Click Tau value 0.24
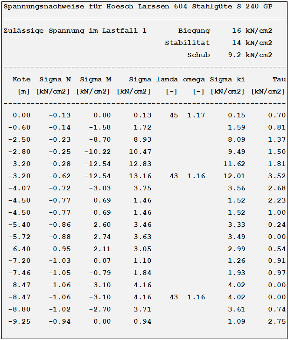The height and width of the screenshot is (340, 288). [277, 224]
